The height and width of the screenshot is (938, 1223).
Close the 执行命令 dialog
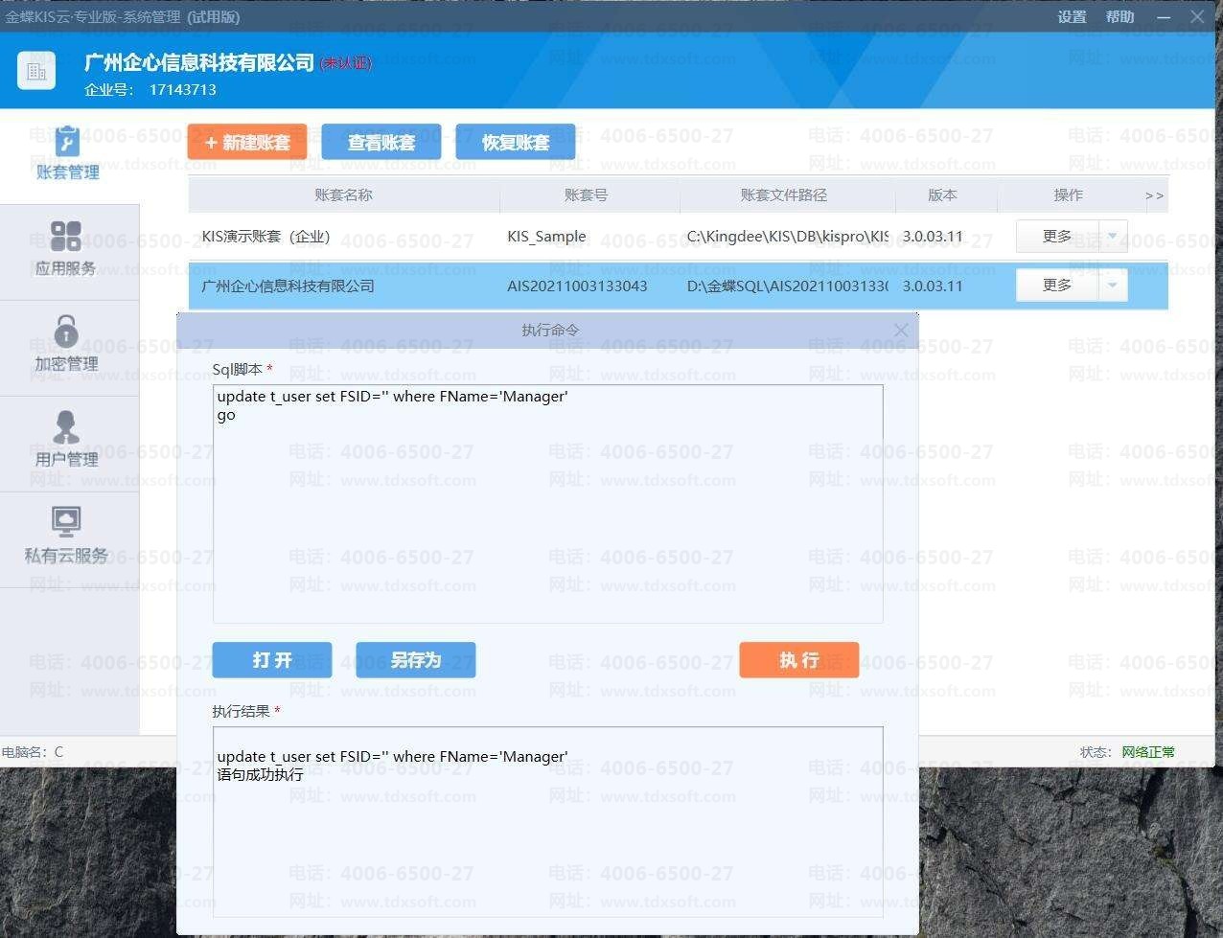click(x=900, y=330)
